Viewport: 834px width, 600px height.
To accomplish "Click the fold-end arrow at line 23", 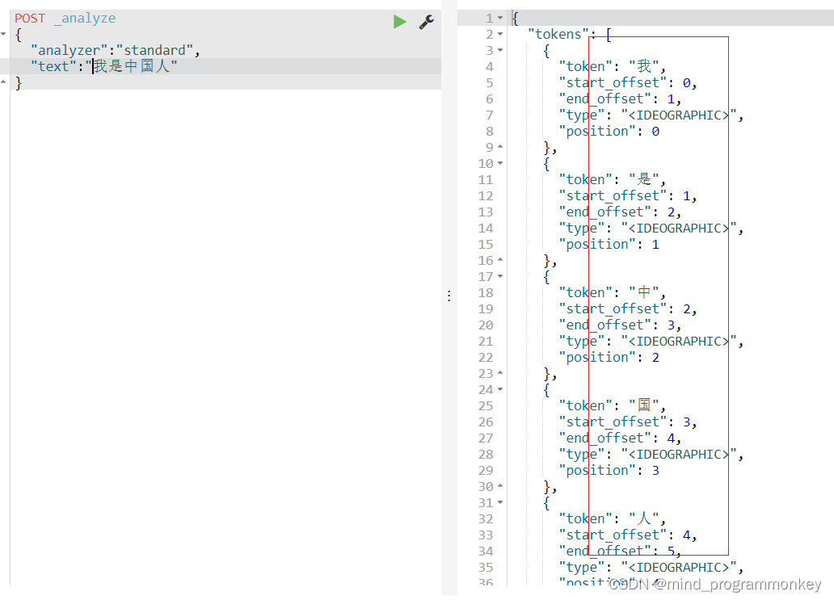I will click(500, 374).
